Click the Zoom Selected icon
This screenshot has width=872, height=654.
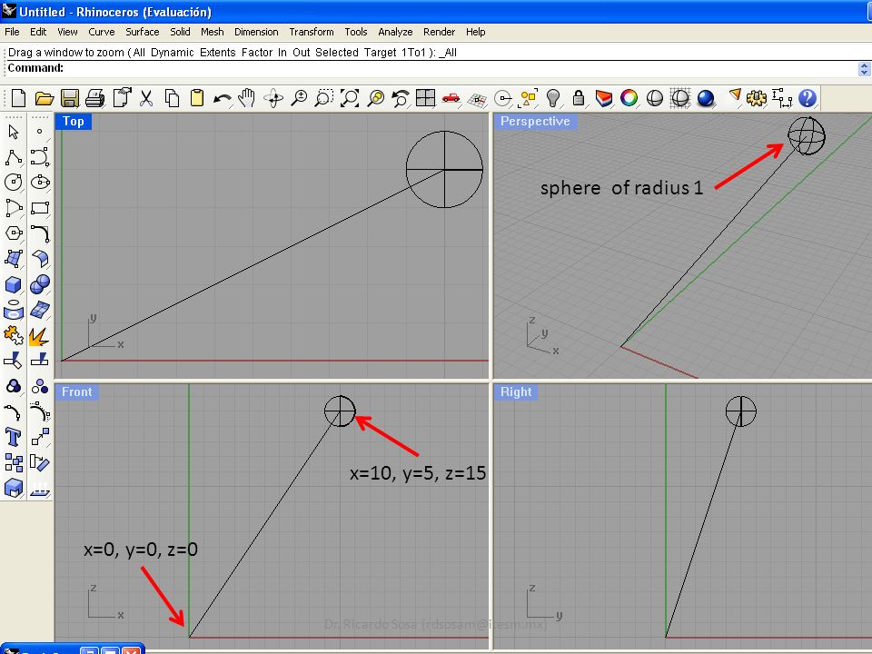[376, 98]
